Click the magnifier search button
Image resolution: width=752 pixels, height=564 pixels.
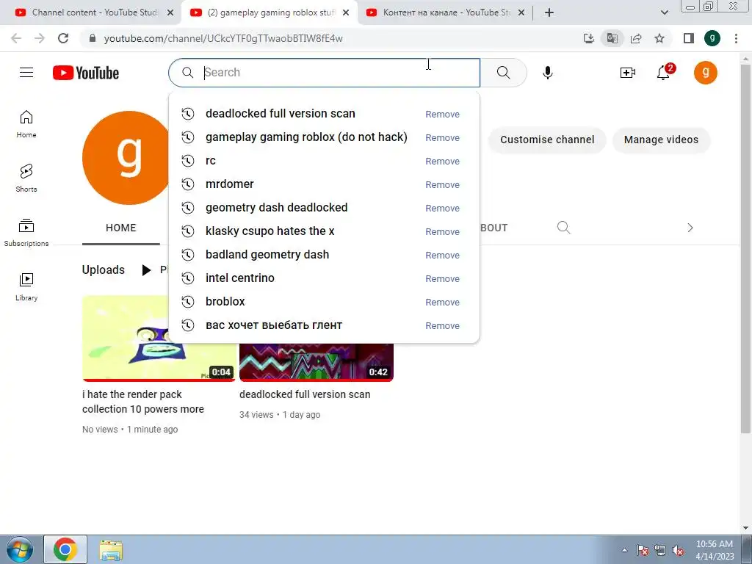[503, 73]
